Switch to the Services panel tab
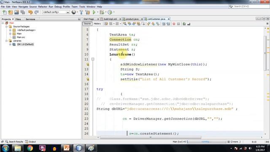This screenshot has width=270, height=152. pyautogui.click(x=30, y=19)
